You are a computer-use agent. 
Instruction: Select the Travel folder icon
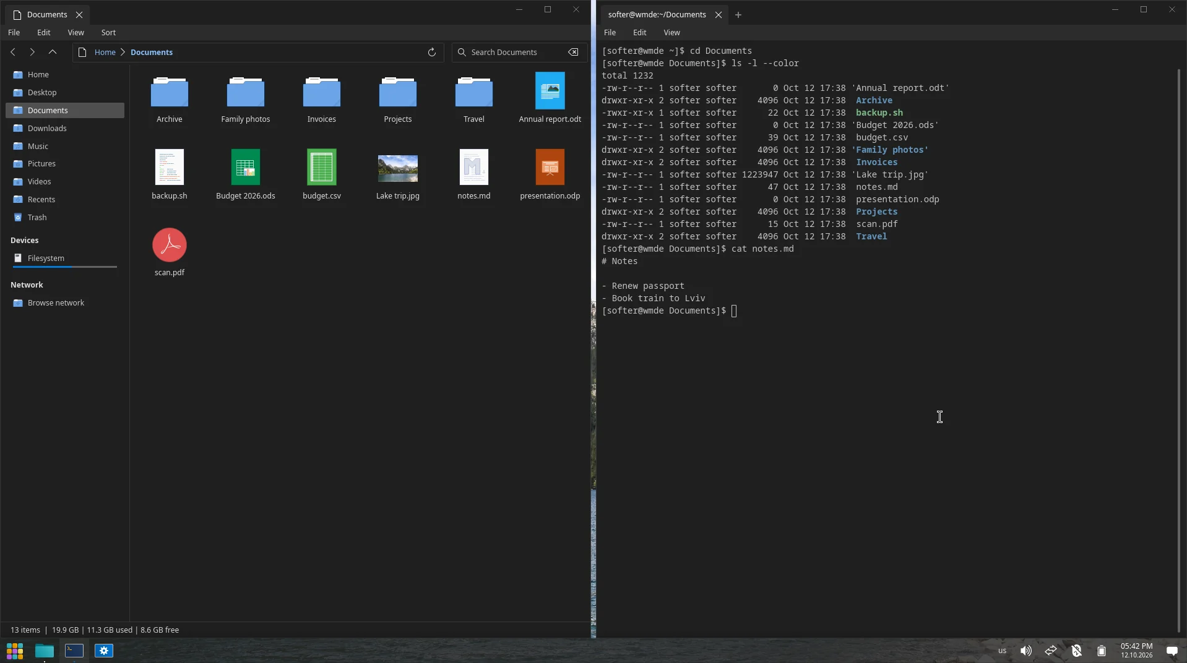[x=474, y=92]
